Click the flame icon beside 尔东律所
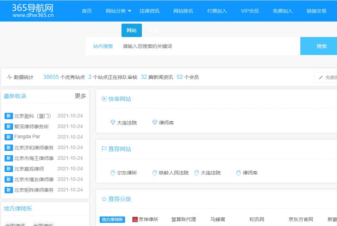Image resolution: width=337 pixels, height=226 pixels. click(113, 173)
